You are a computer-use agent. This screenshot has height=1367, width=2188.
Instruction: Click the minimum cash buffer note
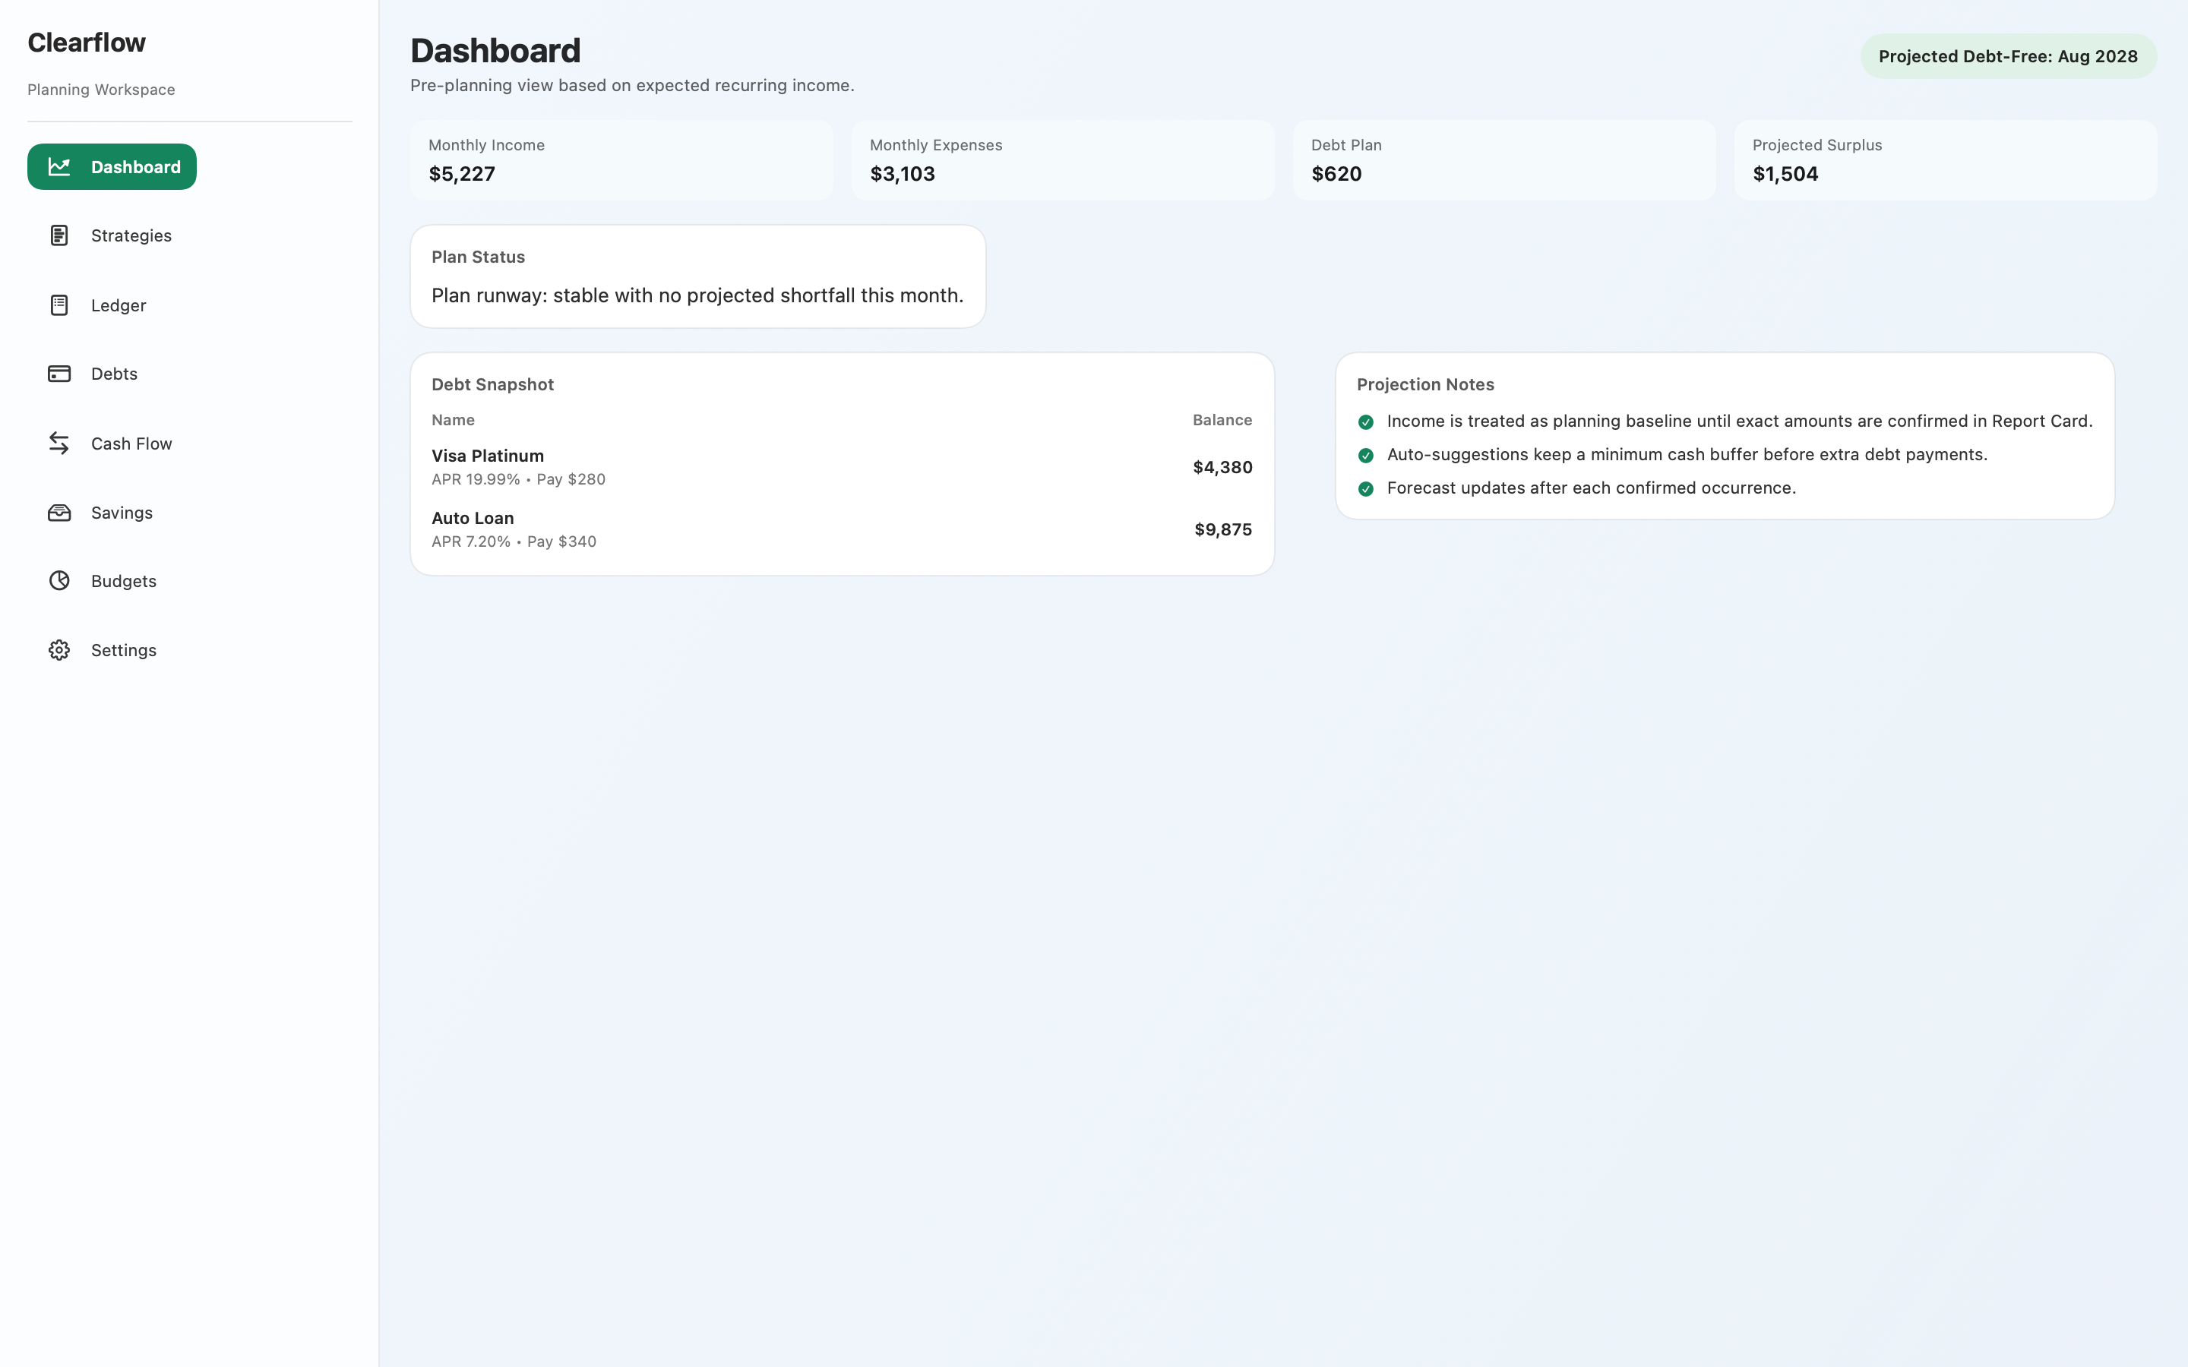pyautogui.click(x=1687, y=455)
